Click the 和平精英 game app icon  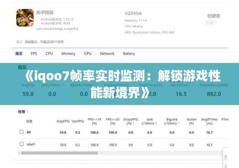pyautogui.click(x=25, y=18)
